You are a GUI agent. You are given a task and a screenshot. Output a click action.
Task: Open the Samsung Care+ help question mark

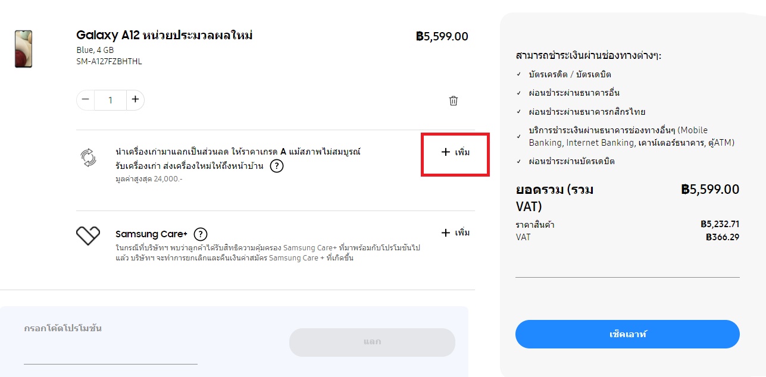click(201, 234)
